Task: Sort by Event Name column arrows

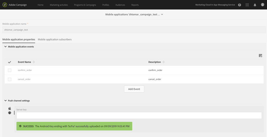Action: (x=34, y=62)
